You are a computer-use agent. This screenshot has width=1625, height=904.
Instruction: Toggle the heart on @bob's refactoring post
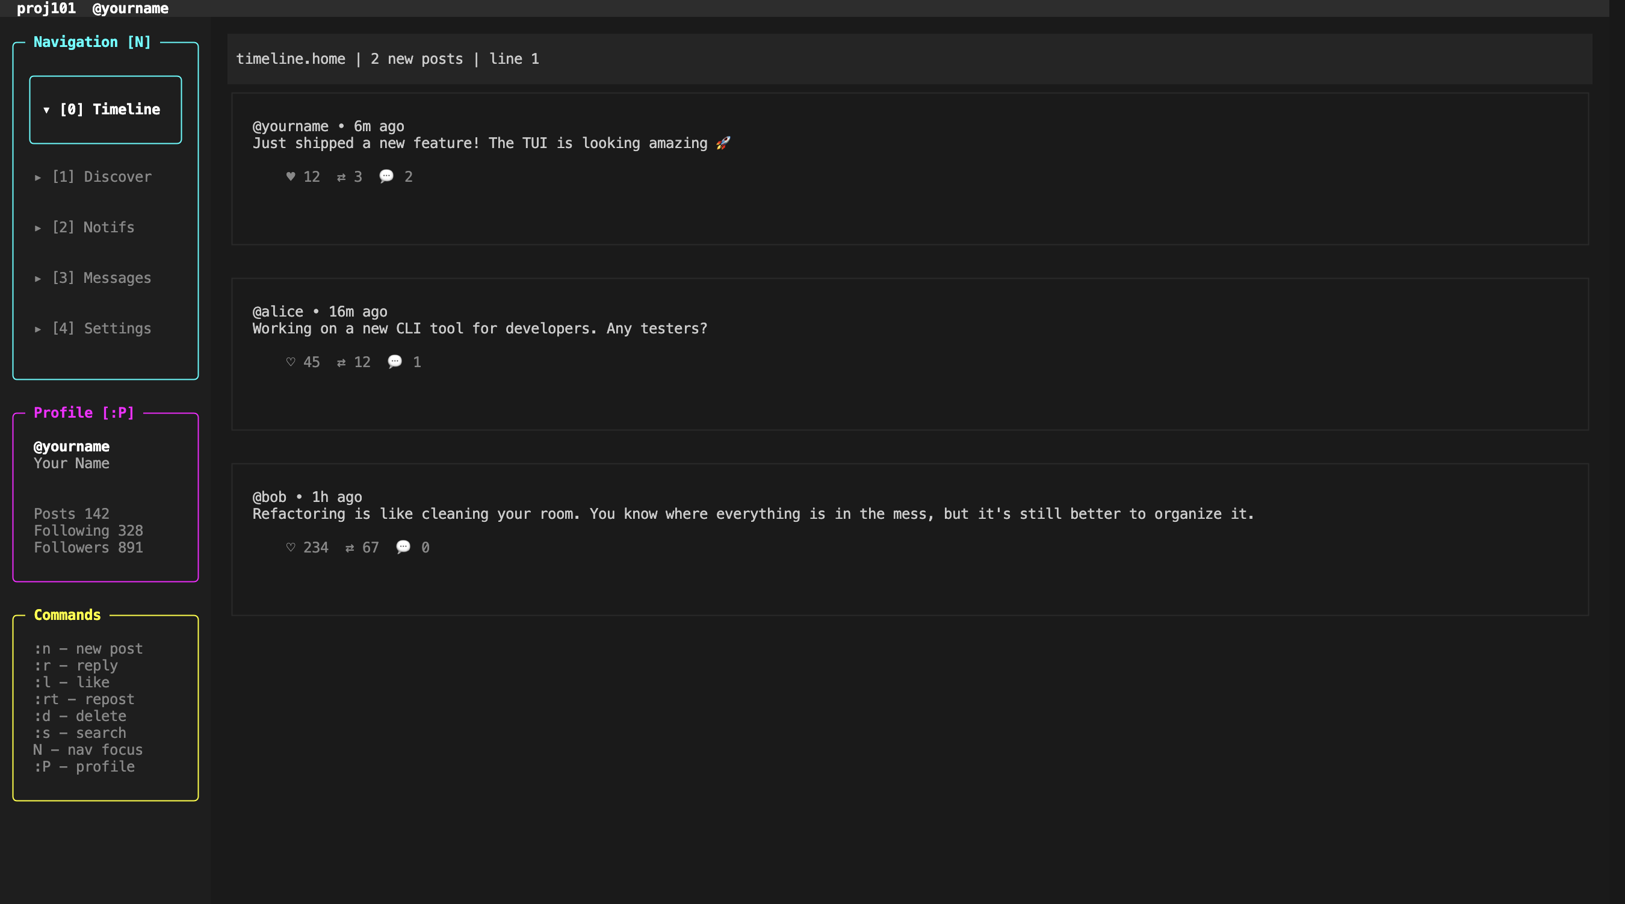coord(290,548)
